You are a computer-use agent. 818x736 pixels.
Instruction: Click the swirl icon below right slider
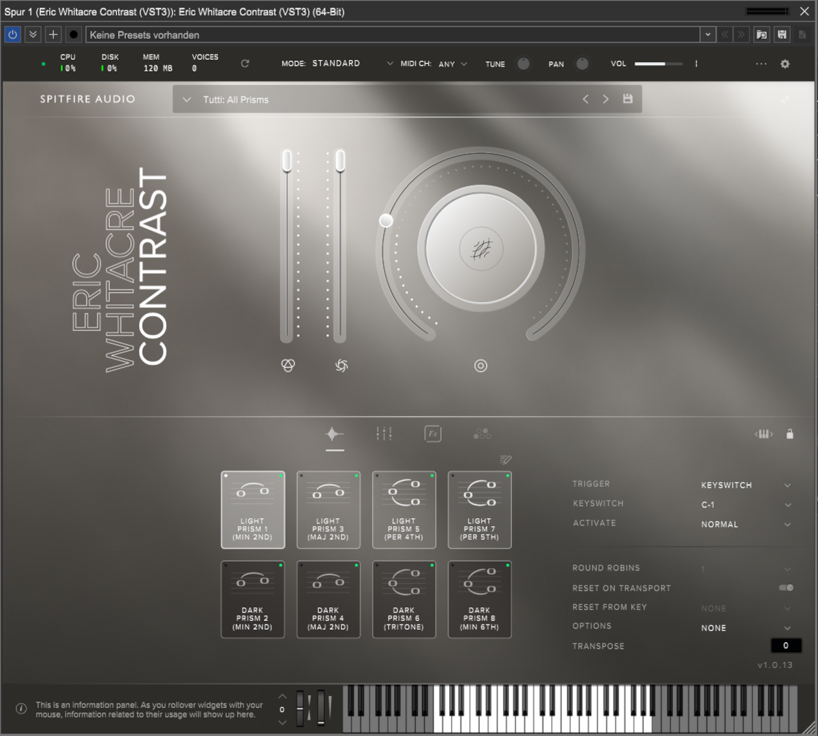pos(342,366)
